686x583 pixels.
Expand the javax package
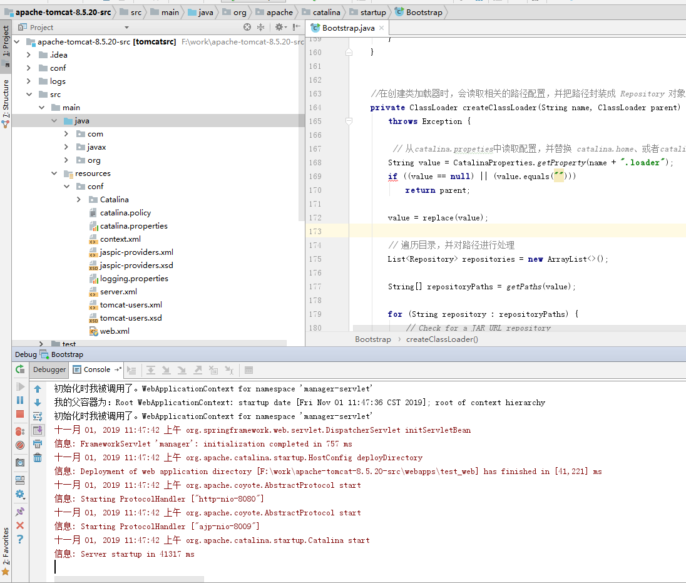(x=66, y=147)
